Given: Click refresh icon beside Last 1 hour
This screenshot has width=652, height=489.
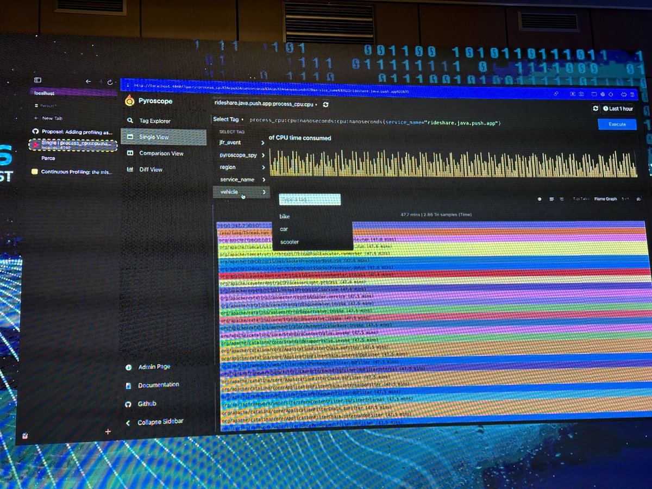Looking at the screenshot, I should (x=595, y=109).
